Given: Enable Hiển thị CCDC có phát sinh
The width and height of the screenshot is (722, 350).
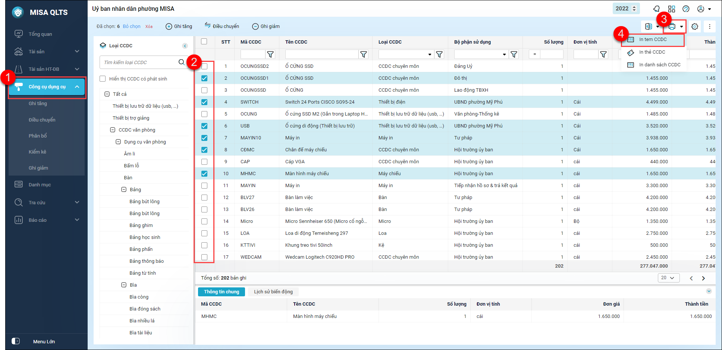Looking at the screenshot, I should tap(103, 79).
